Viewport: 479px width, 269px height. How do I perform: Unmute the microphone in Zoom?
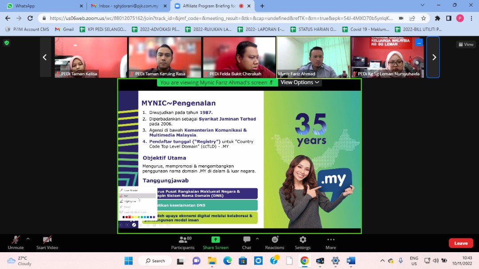pos(16,243)
